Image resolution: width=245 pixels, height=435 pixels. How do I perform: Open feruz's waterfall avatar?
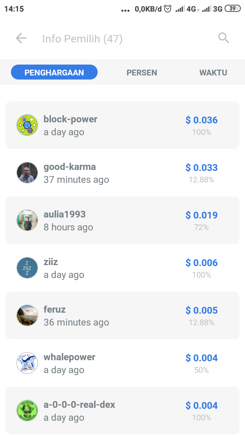[27, 315]
